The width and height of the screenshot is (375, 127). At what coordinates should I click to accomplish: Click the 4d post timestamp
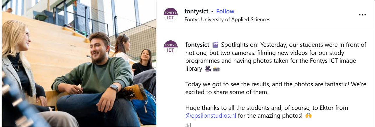click(x=188, y=125)
